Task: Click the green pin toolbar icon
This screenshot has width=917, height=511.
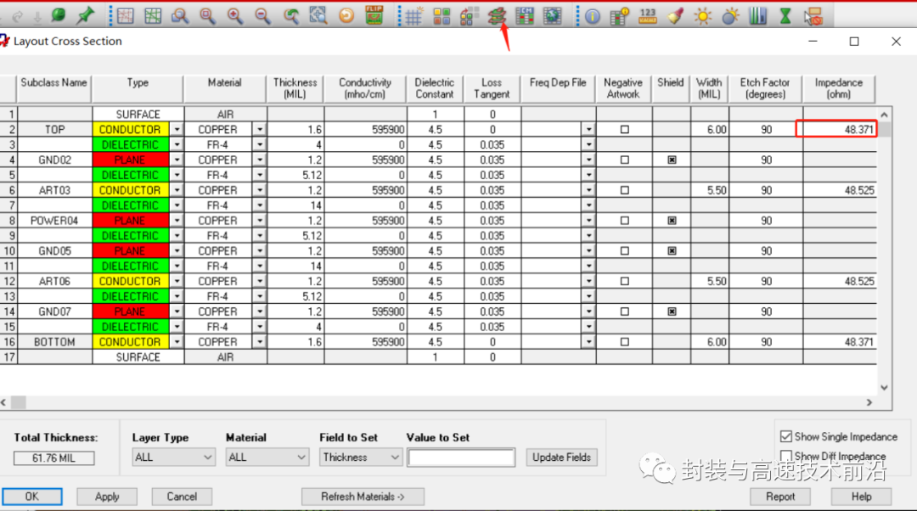Action: (86, 16)
